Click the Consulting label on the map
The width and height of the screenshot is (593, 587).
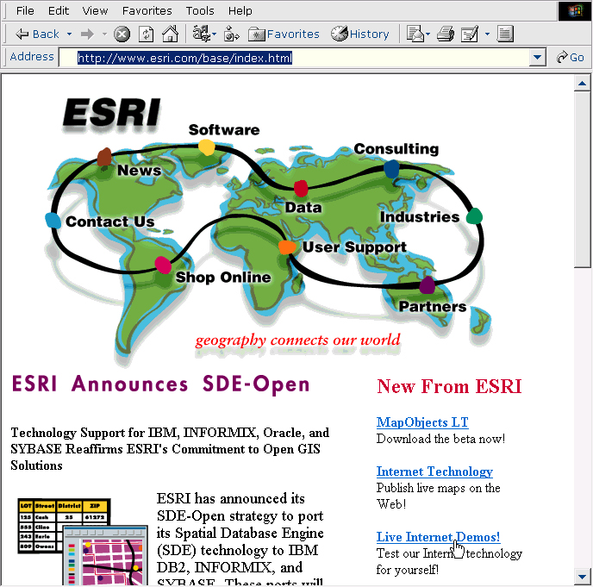[396, 148]
